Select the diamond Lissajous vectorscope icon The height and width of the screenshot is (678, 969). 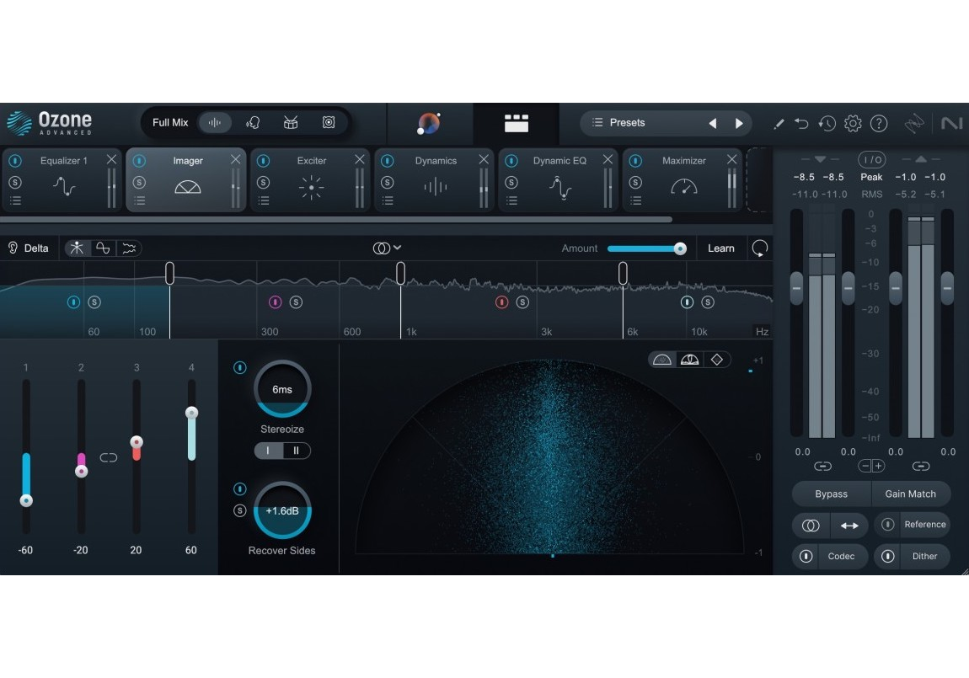717,360
